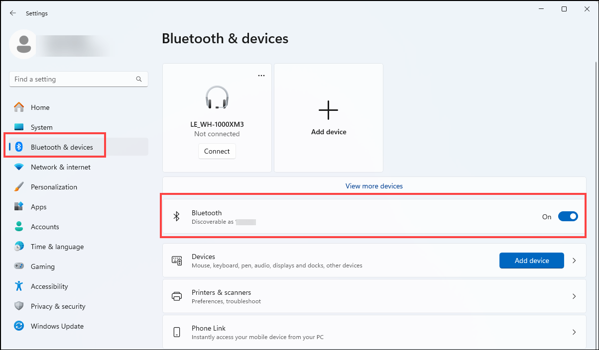The width and height of the screenshot is (599, 350).
Task: Expand the Devices row chevron
Action: [x=574, y=261]
